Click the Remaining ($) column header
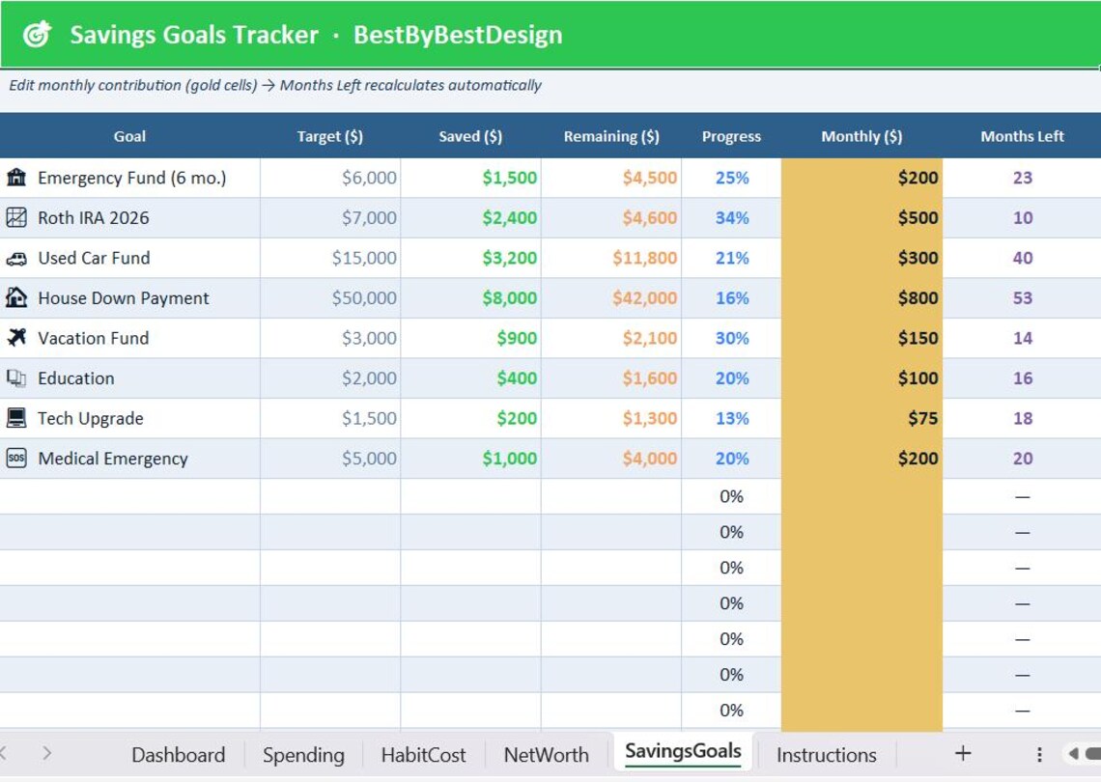This screenshot has width=1101, height=782. (x=611, y=136)
